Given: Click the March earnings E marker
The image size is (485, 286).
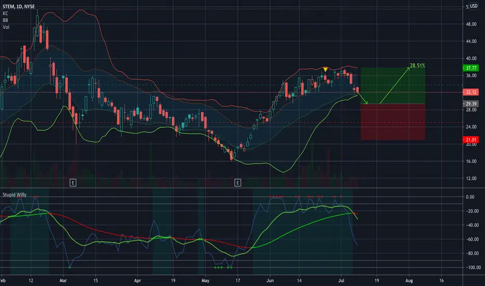Looking at the screenshot, I should [73, 183].
